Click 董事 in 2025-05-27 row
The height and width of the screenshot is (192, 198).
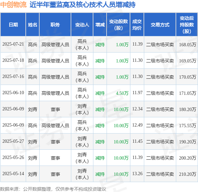pyautogui.click(x=55, y=142)
